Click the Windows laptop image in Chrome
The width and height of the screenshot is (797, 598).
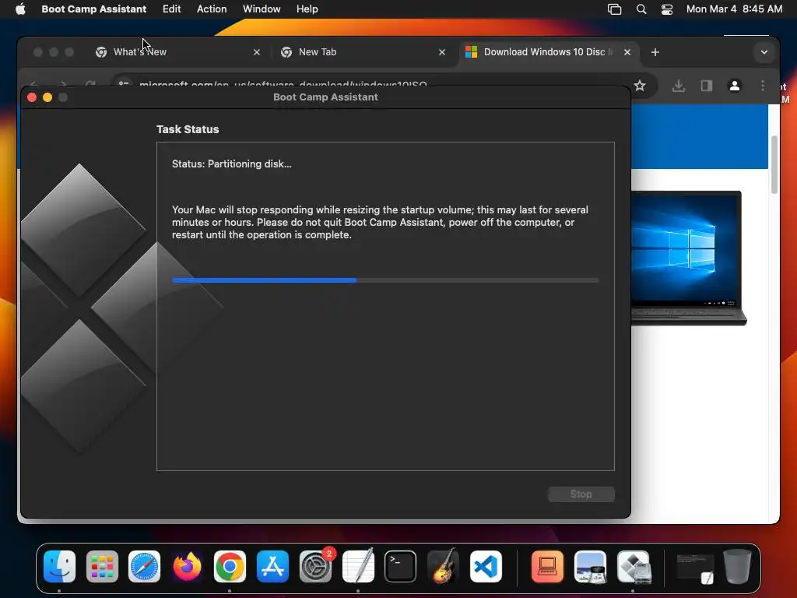(688, 258)
